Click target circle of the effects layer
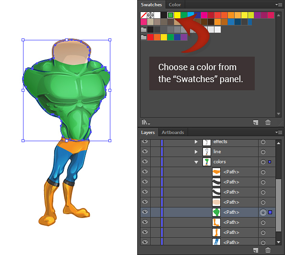285x255 pixels. tap(263, 142)
